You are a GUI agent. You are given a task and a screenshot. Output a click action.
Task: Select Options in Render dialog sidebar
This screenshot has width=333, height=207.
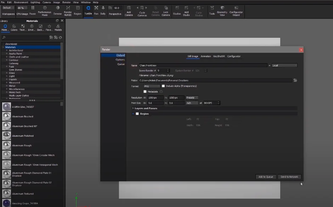tap(120, 60)
